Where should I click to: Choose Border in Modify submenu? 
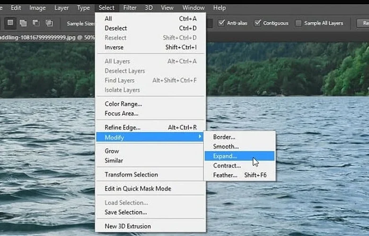(239, 137)
